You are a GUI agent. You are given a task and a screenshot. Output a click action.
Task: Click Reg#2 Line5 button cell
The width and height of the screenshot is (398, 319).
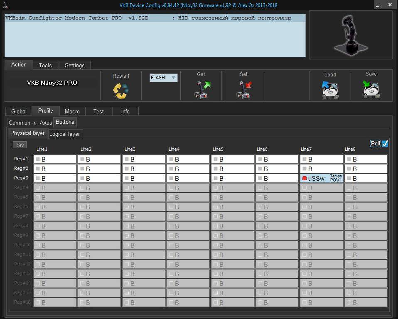coord(233,169)
